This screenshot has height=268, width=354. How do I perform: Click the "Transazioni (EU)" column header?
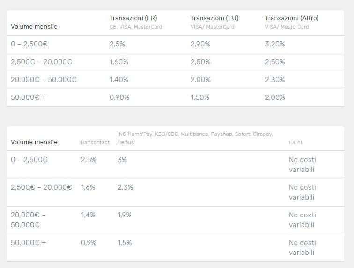pos(214,18)
